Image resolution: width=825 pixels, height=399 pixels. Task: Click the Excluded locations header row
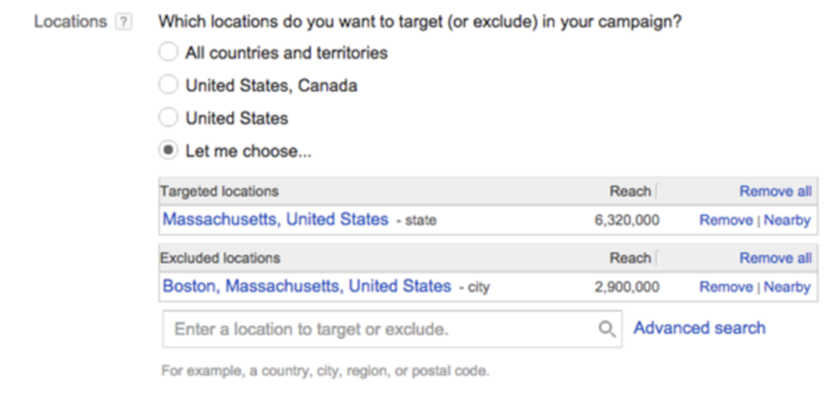coord(487,258)
